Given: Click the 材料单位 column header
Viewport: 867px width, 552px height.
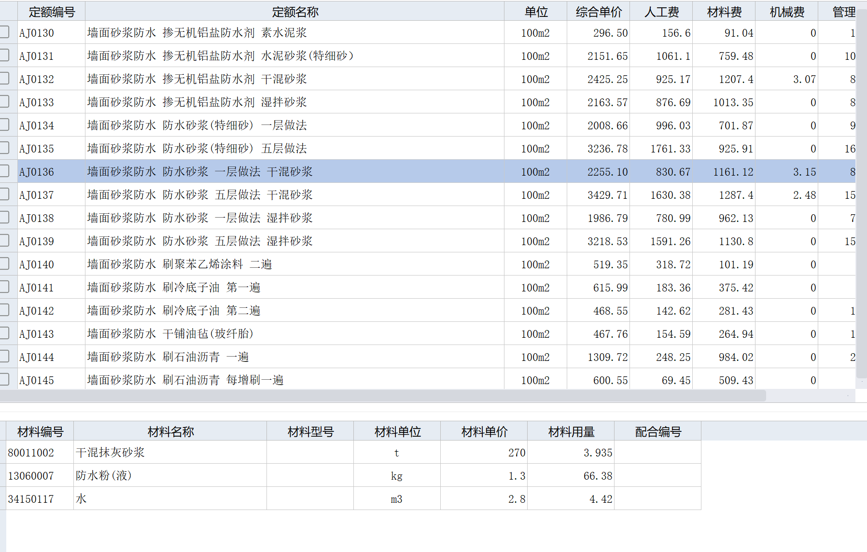Looking at the screenshot, I should point(397,431).
